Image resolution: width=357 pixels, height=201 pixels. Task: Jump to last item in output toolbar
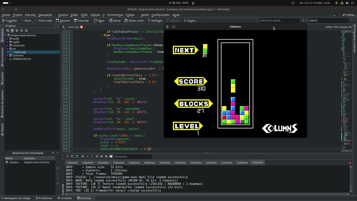click(x=97, y=156)
